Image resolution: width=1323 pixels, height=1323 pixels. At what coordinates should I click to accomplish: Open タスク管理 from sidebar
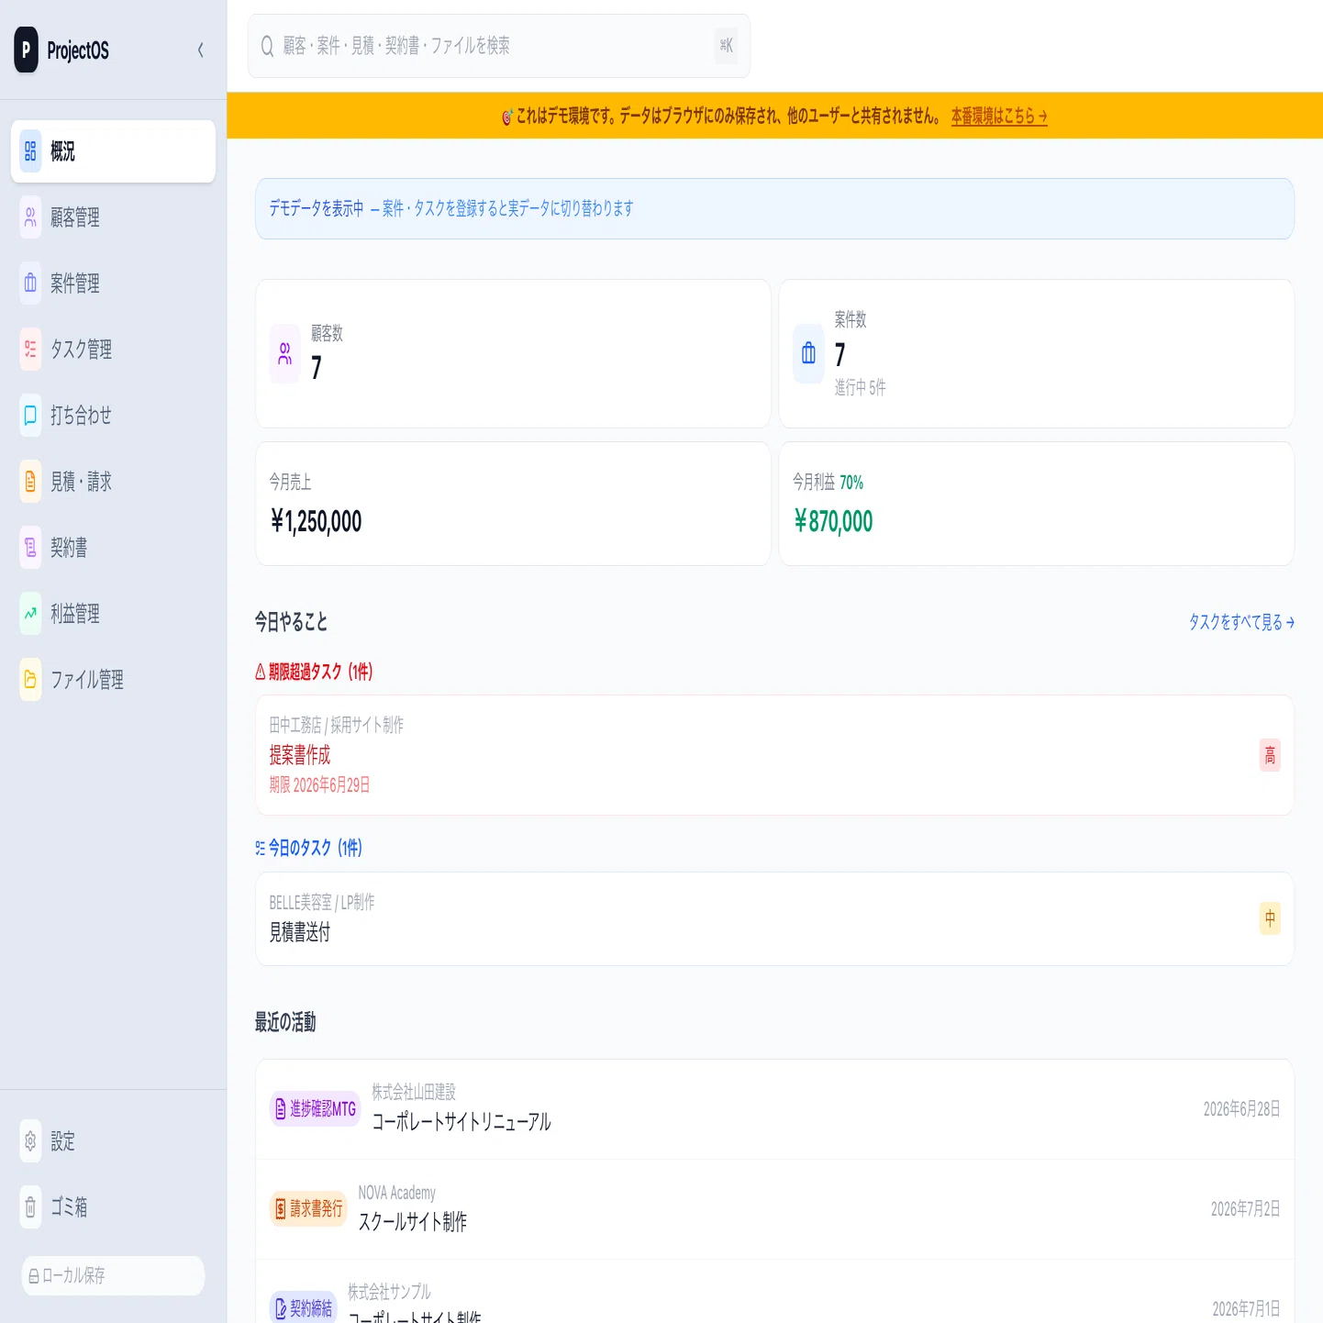click(x=113, y=350)
